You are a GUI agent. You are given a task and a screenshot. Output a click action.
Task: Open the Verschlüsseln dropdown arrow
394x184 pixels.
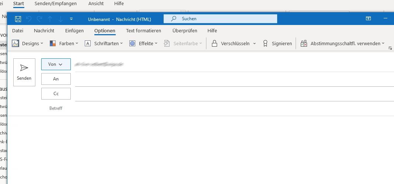254,43
